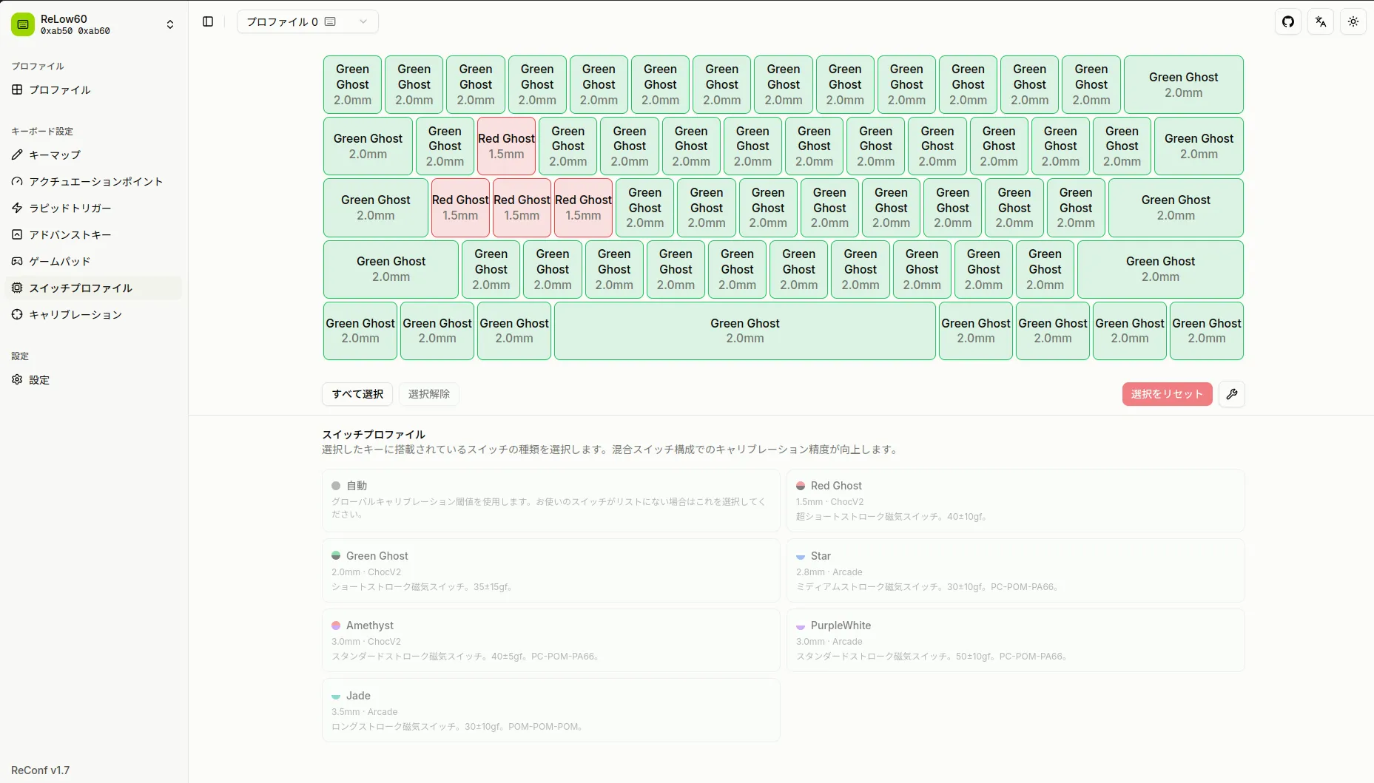
Task: Toggle the light/dark theme sun icon
Action: tap(1353, 21)
